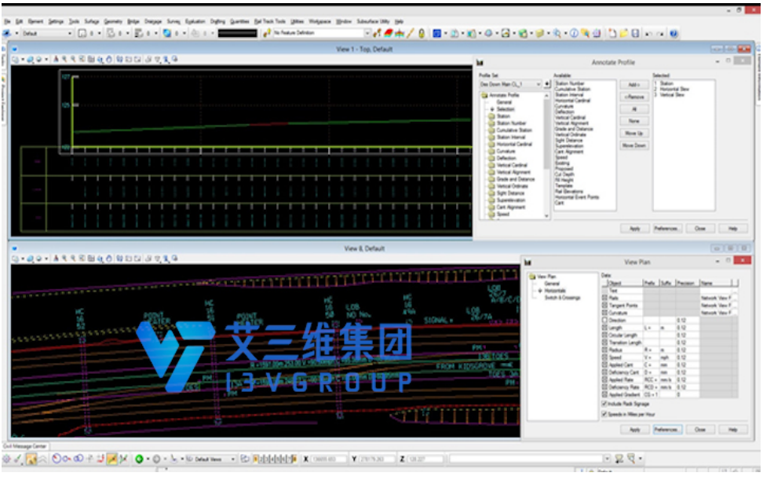Click the Remove button in Annotate Profile

634,97
